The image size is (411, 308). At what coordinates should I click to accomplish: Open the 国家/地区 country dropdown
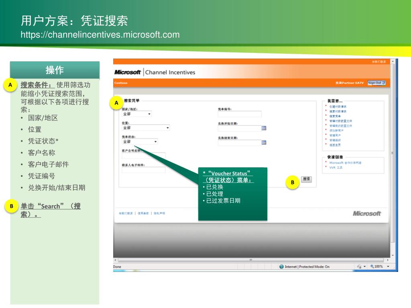tap(136, 114)
